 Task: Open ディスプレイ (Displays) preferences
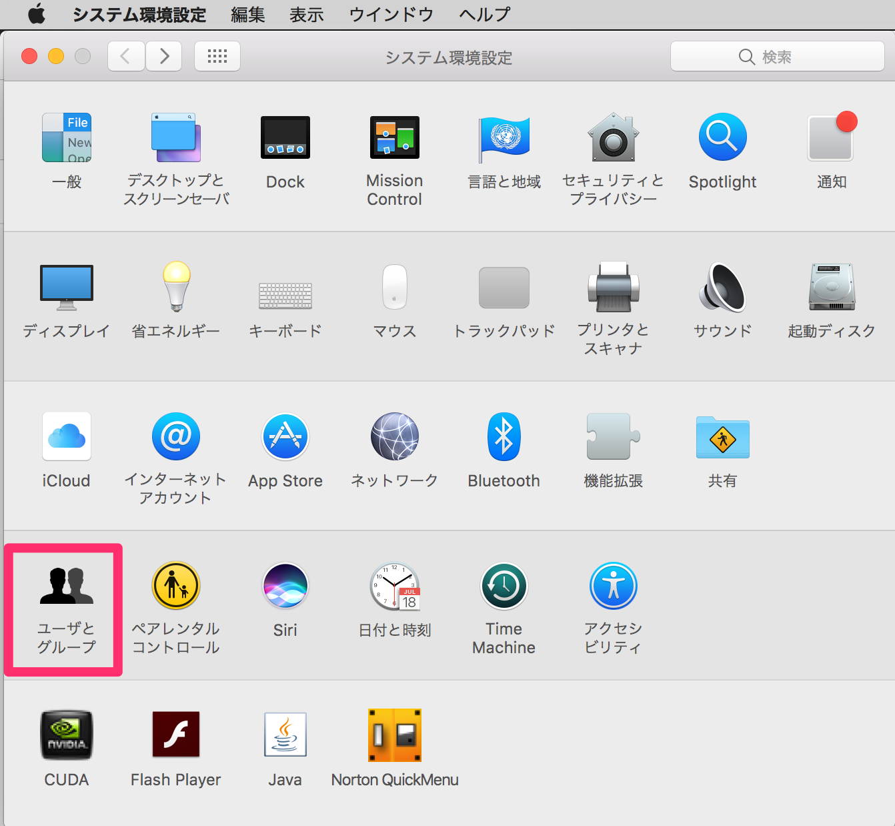click(x=67, y=288)
